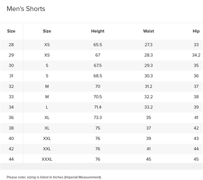Viewport: 203px width, 180px height.
Task: Select the Waist column header
Action: (x=149, y=31)
